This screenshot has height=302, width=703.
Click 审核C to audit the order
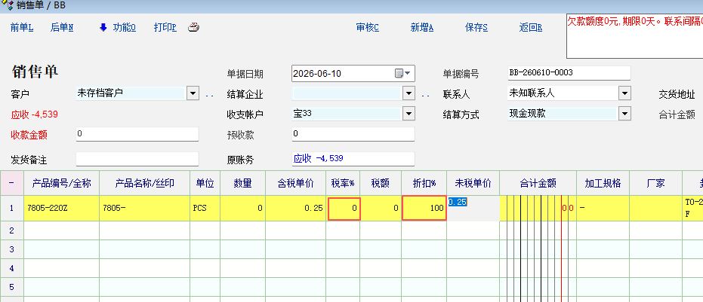pos(368,28)
